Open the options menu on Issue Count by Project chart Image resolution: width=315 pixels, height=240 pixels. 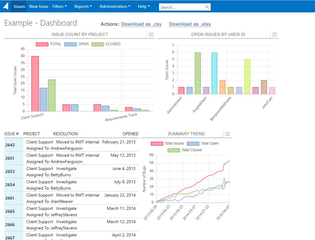pos(151,34)
